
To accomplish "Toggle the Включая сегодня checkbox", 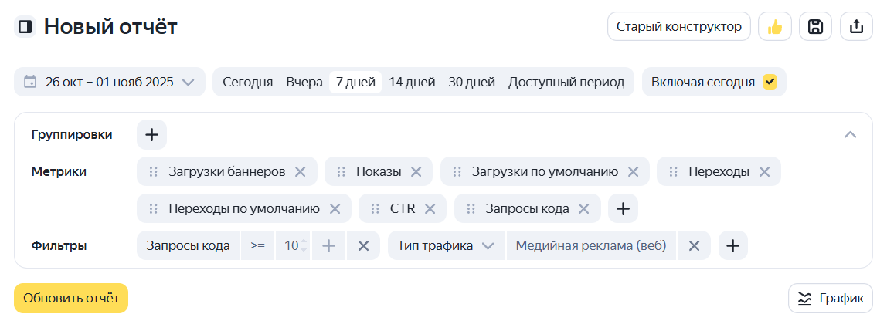I will pos(770,82).
